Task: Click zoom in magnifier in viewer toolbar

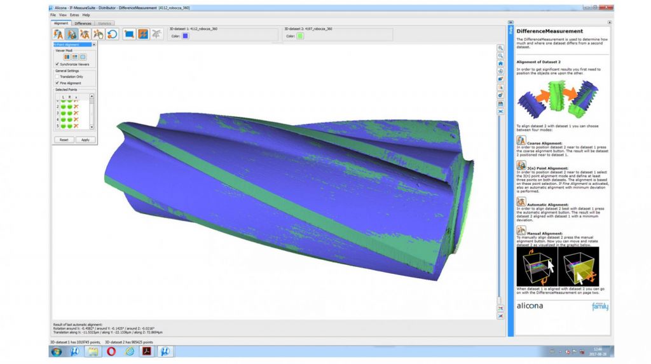Action: (501, 48)
